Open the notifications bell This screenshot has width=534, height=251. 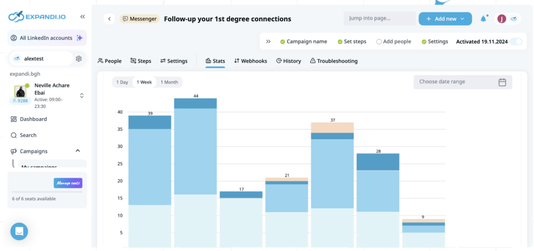pyautogui.click(x=483, y=19)
